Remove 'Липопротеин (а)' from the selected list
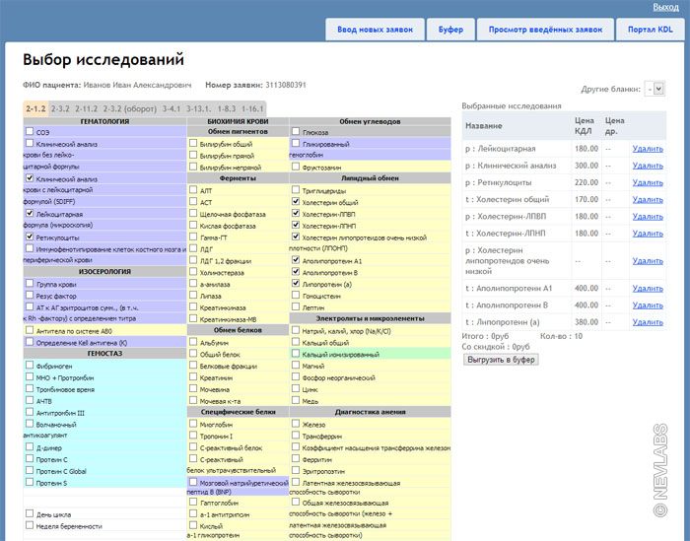Image resolution: width=690 pixels, height=541 pixels. coord(649,321)
